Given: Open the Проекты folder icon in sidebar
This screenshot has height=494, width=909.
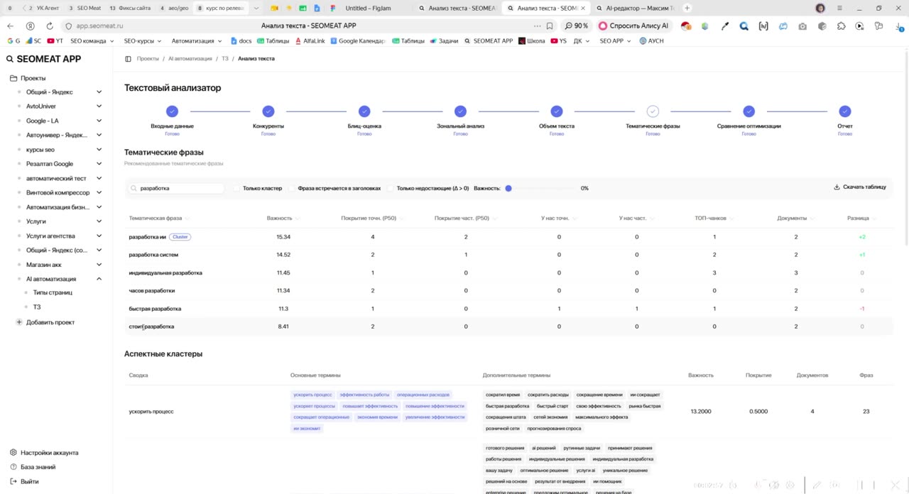Looking at the screenshot, I should tap(13, 78).
